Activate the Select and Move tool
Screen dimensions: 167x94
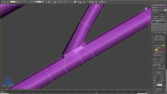coord(29,2)
